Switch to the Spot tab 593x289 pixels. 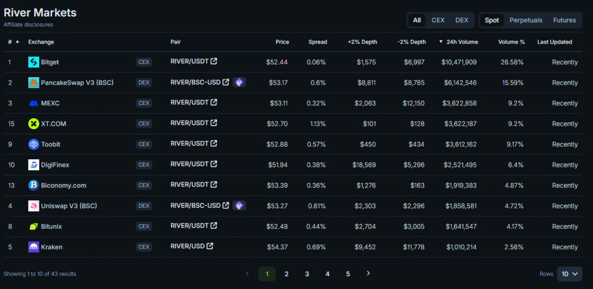click(491, 20)
